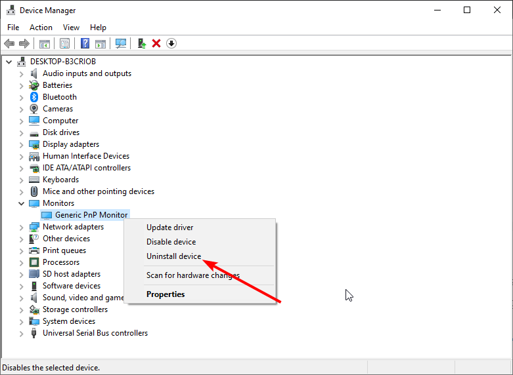This screenshot has height=375, width=513.
Task: Choose Disable device from context menu
Action: [200, 242]
